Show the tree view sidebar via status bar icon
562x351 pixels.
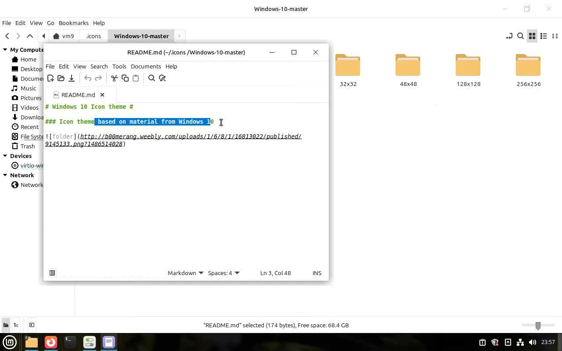pyautogui.click(x=16, y=325)
